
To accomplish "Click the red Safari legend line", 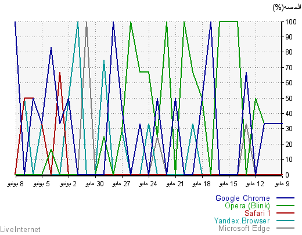I will click(x=285, y=213).
